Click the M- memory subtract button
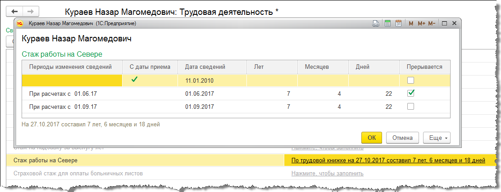Image resolution: width=501 pixels, height=192 pixels. pos(432,23)
